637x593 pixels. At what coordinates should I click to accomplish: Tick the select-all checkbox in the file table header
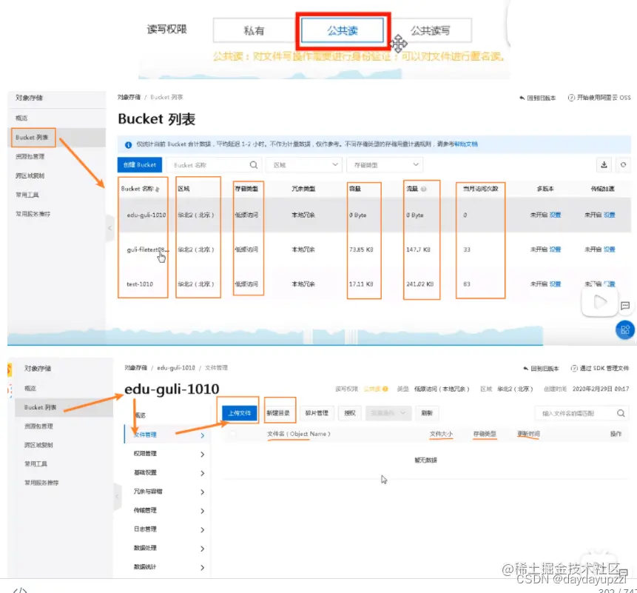(x=233, y=434)
